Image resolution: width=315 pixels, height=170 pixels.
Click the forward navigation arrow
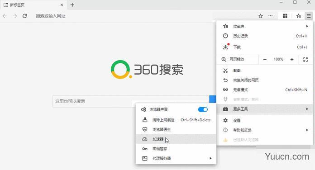[x=14, y=16]
